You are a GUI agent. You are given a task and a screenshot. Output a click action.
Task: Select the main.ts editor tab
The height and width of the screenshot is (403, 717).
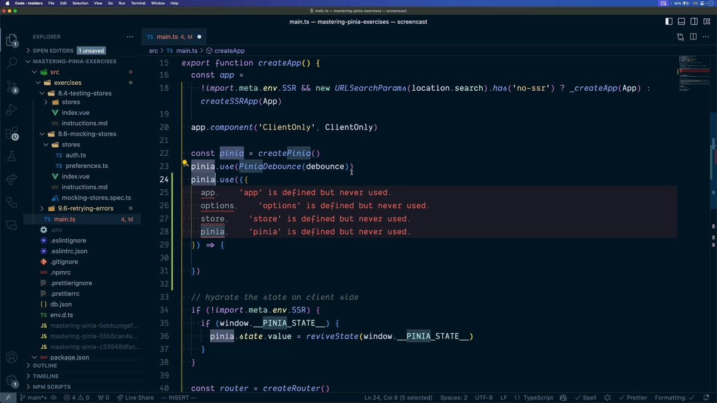click(174, 36)
